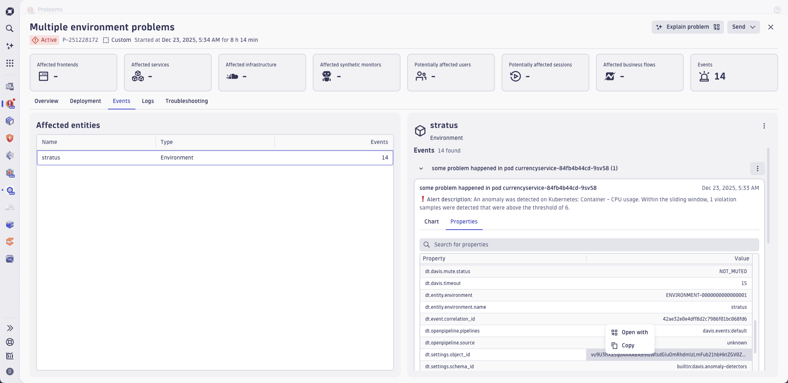Screen dimensions: 788x383
Task: Click the event group three-dot options button
Action: (x=757, y=169)
